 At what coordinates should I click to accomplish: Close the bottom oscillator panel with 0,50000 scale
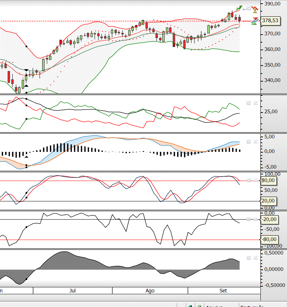(255, 258)
